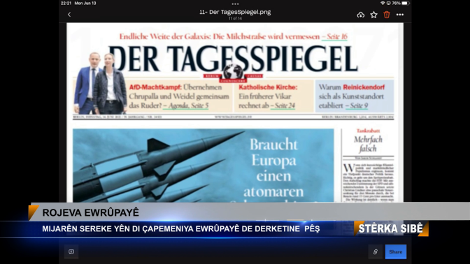Click the blue Share button

396,251
